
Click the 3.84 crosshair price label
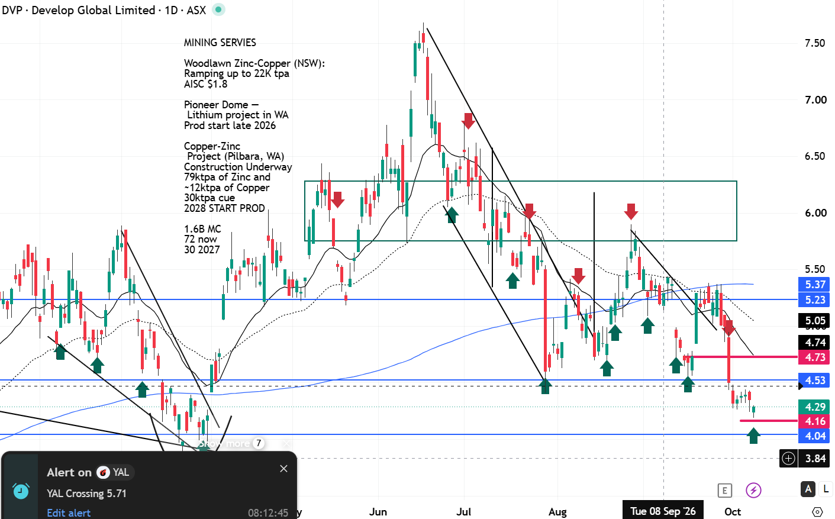815,458
